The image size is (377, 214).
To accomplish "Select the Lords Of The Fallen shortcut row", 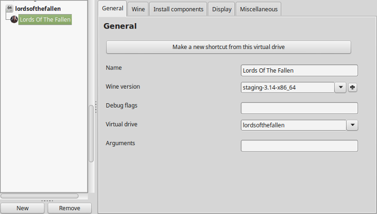I will click(45, 19).
